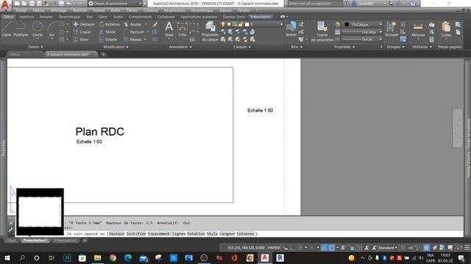Toggle PAPIER space button in status bar
471x264 pixels.
274,248
